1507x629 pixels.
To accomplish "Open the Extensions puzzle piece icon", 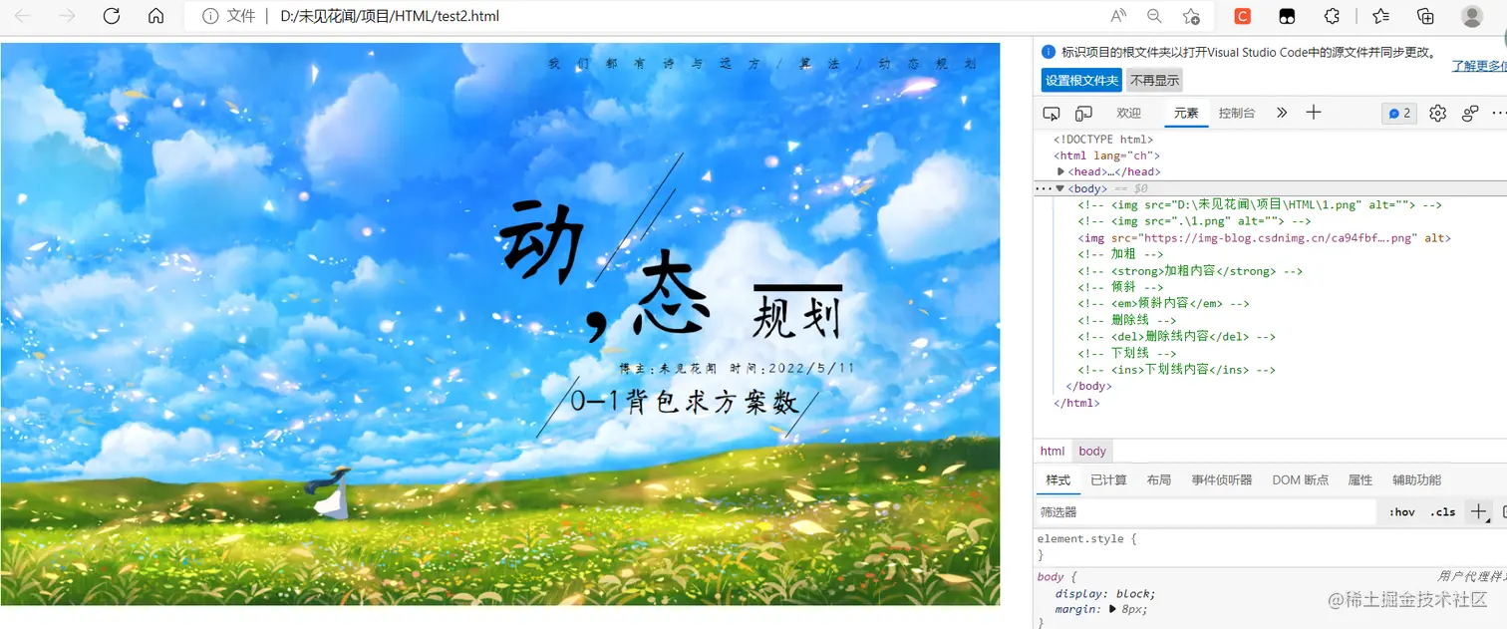I will tap(1332, 16).
